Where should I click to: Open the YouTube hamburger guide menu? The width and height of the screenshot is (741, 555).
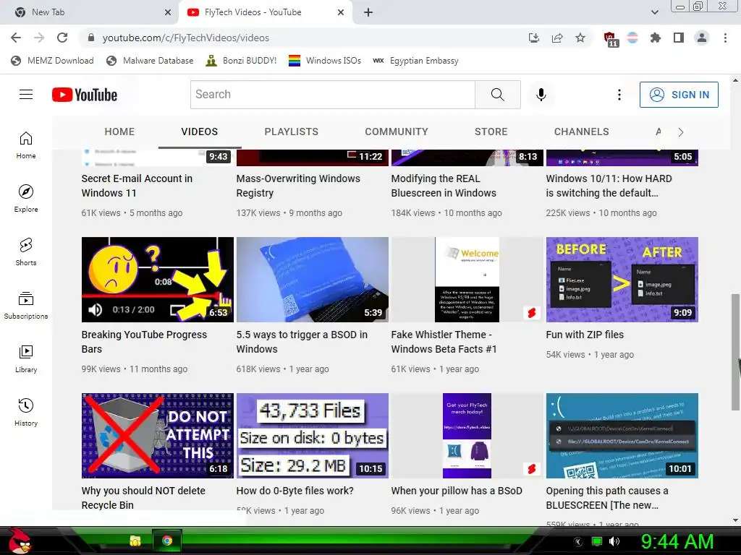26,95
